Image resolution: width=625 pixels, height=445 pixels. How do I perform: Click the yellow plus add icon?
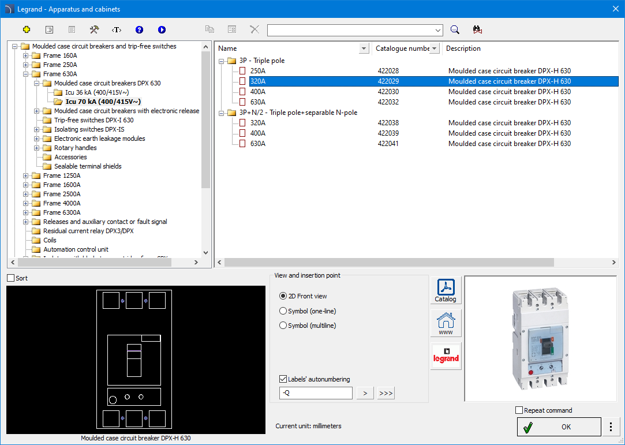(27, 29)
